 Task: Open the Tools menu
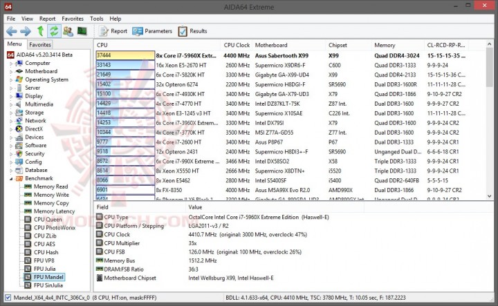(97, 19)
